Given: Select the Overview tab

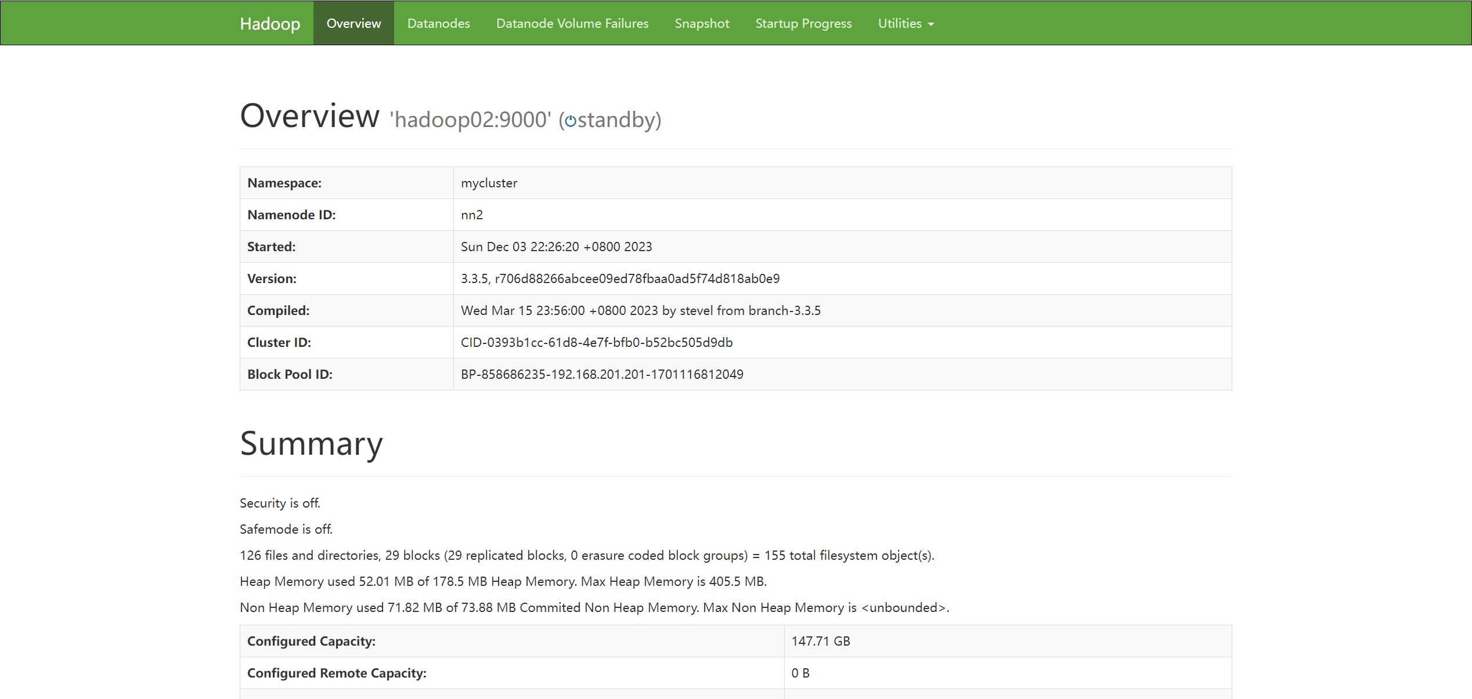Looking at the screenshot, I should 353,23.
